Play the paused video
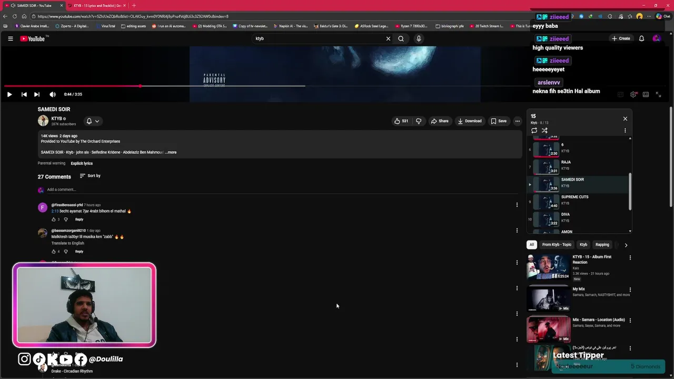This screenshot has width=674, height=379. tap(9, 94)
